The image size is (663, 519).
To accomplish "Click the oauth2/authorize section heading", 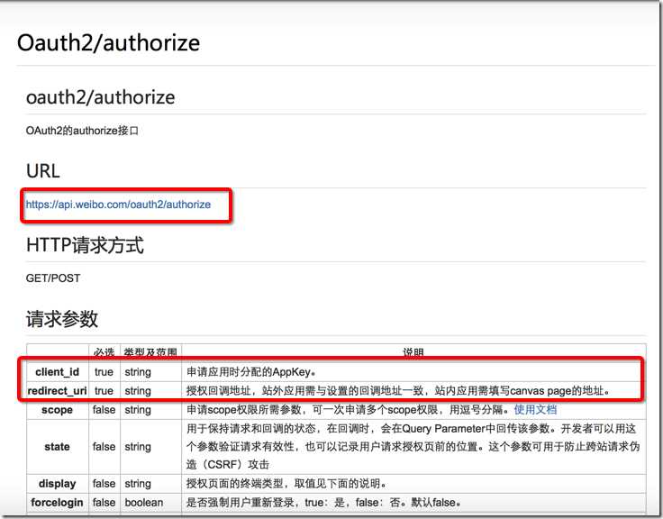I will click(x=100, y=97).
